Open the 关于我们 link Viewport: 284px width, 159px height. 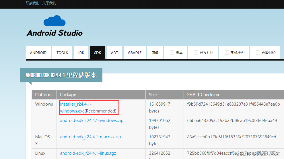coord(49,3)
